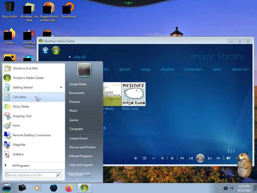The image size is (257, 193).
Task: Open Joseph Biden user folder link
Action: tap(78, 84)
